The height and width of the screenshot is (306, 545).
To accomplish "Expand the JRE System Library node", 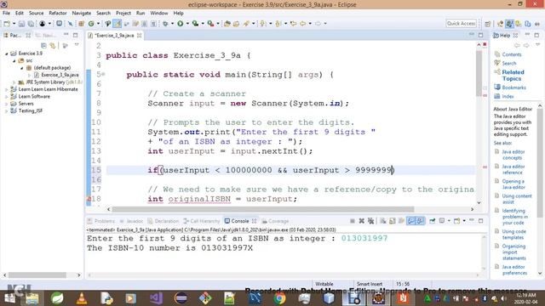I will coord(14,82).
